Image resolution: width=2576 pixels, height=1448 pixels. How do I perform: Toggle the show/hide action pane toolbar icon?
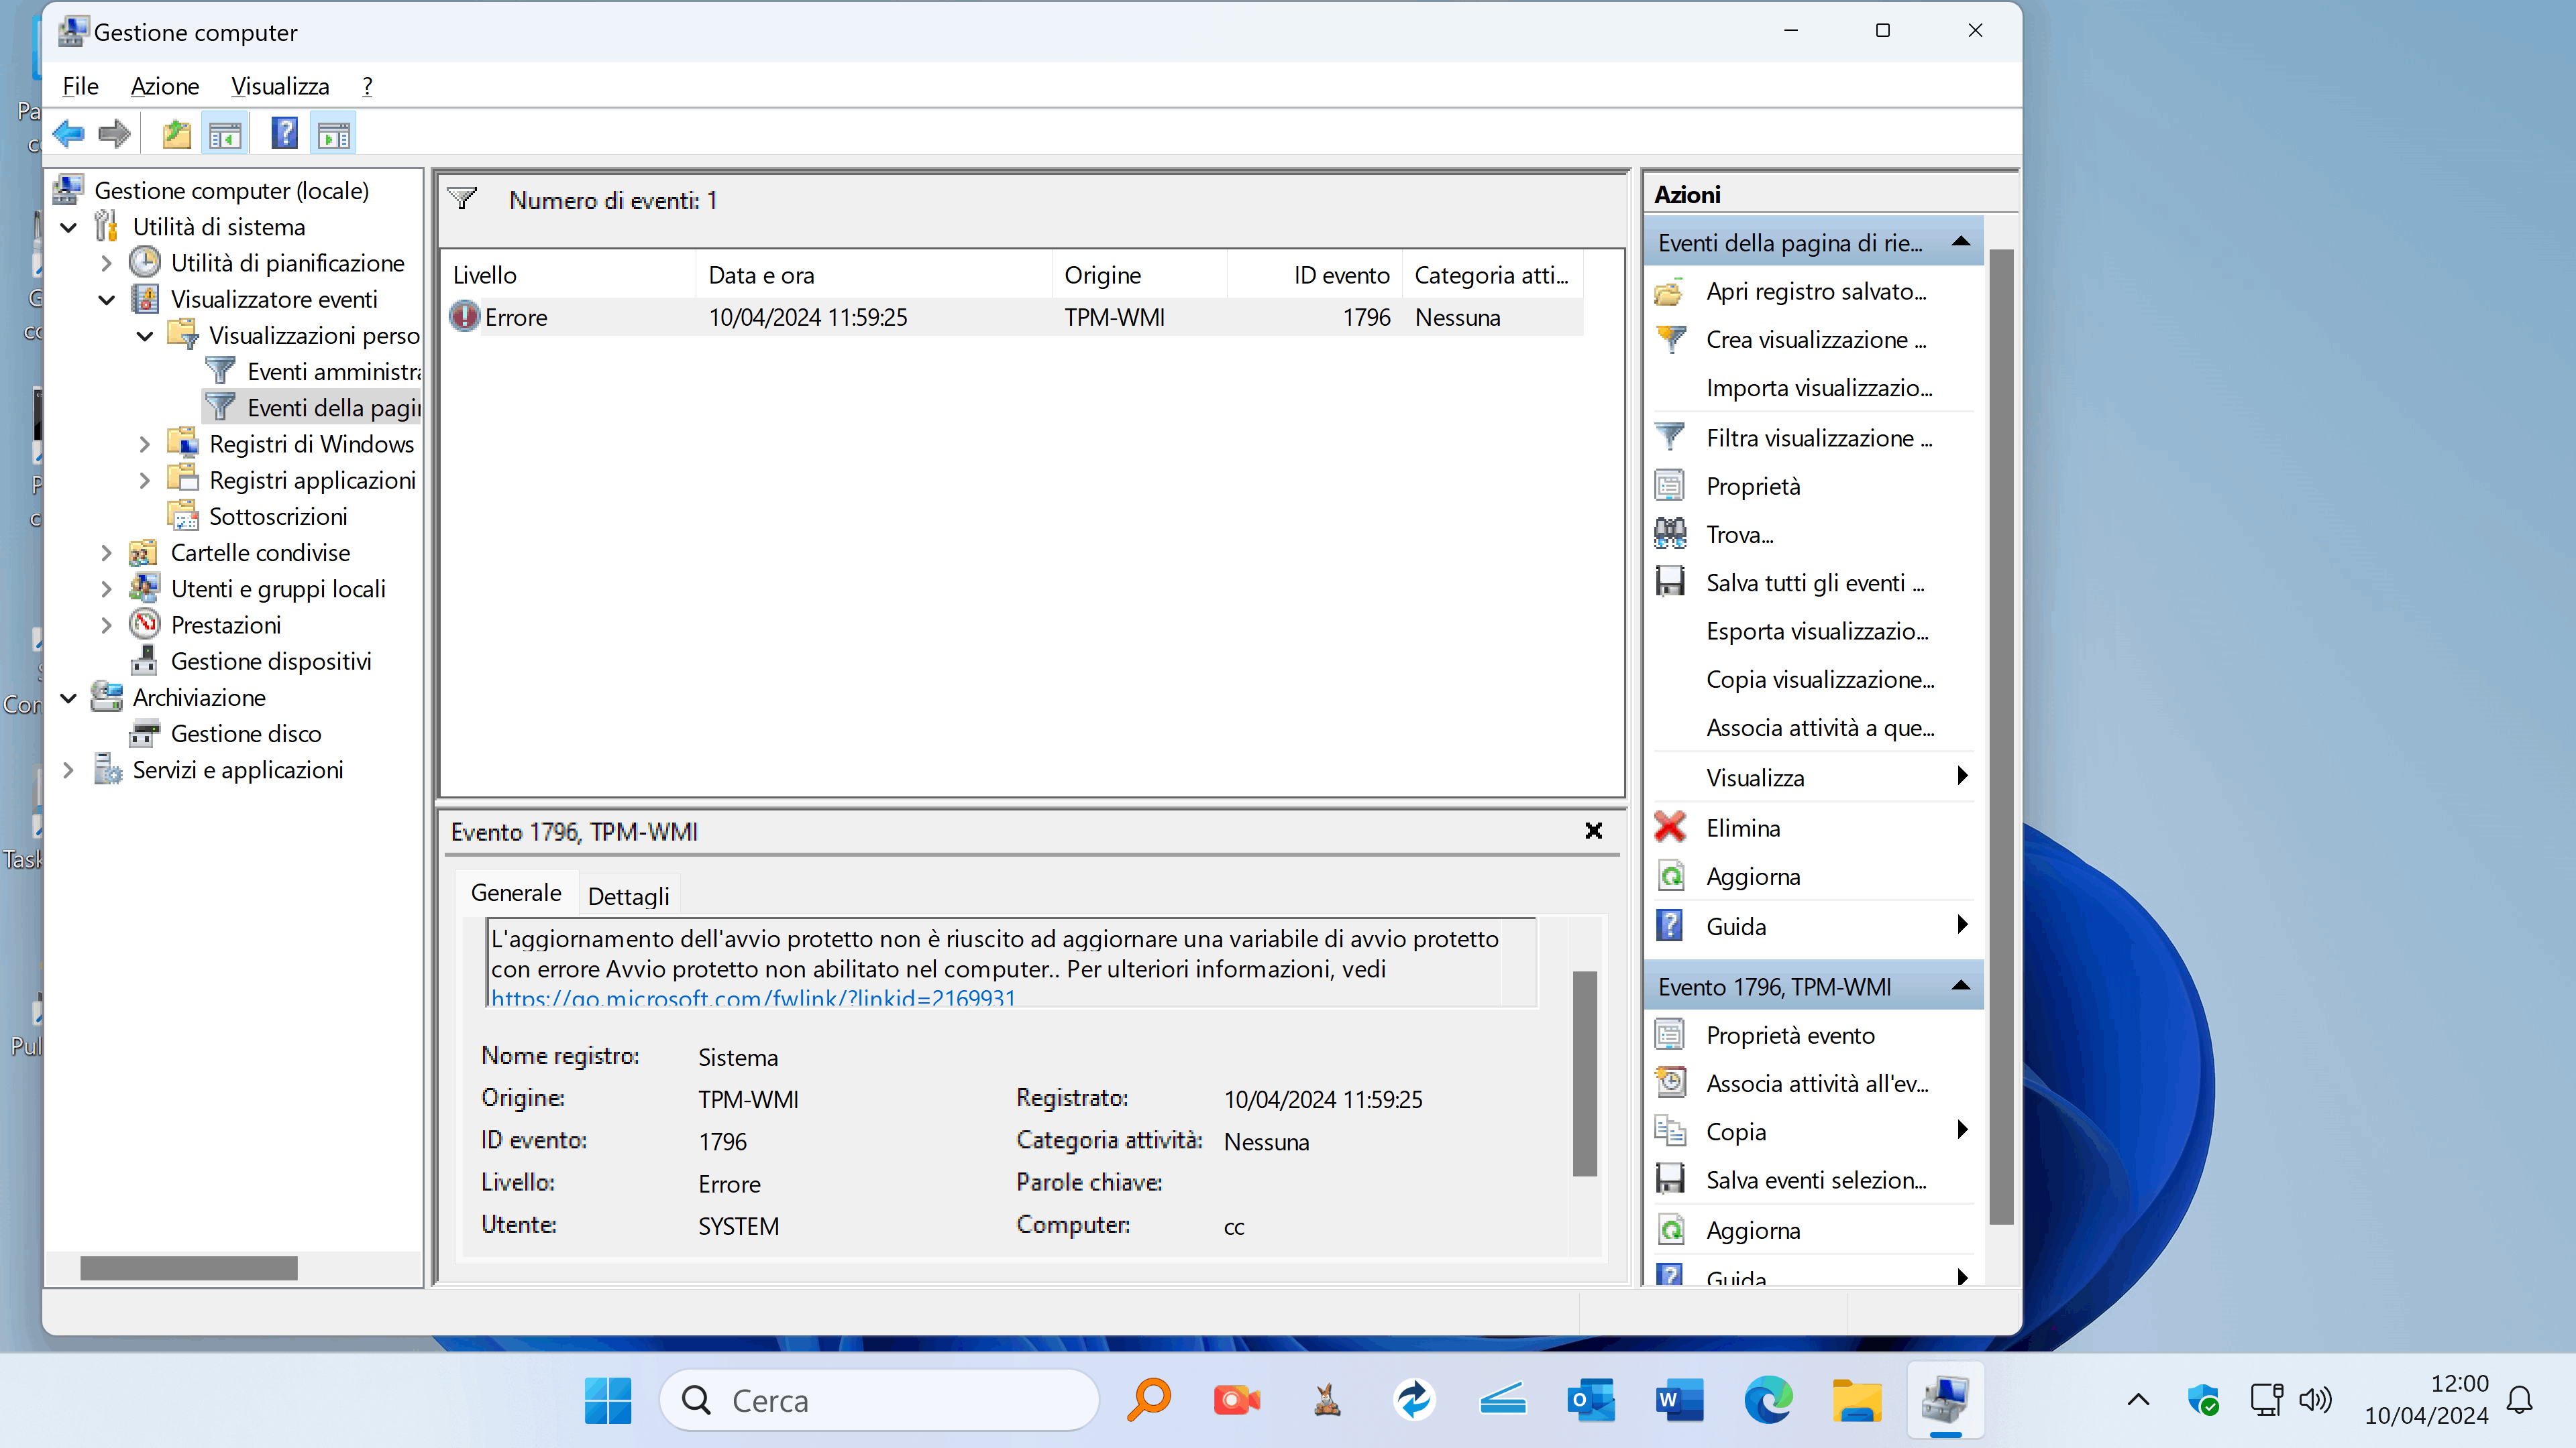point(334,133)
